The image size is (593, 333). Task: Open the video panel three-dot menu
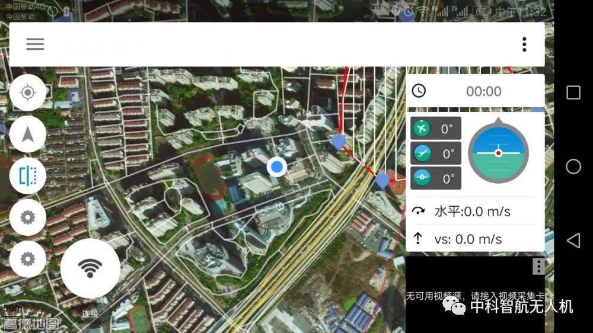pos(538,266)
